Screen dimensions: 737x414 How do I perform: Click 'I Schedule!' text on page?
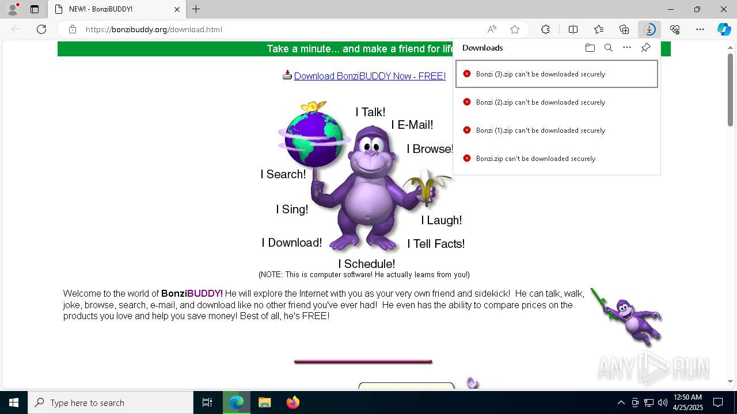pyautogui.click(x=367, y=264)
